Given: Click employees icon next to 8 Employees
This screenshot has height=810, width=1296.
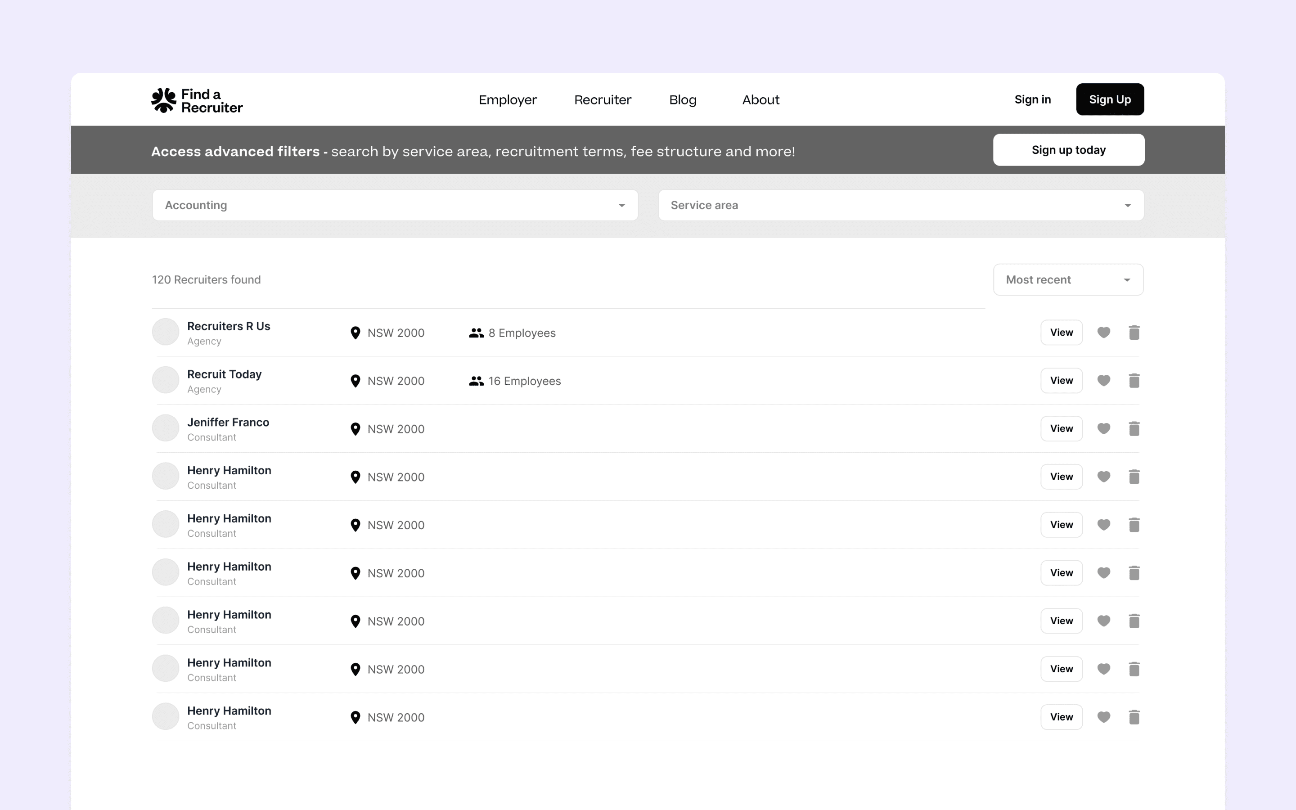Looking at the screenshot, I should click(476, 333).
